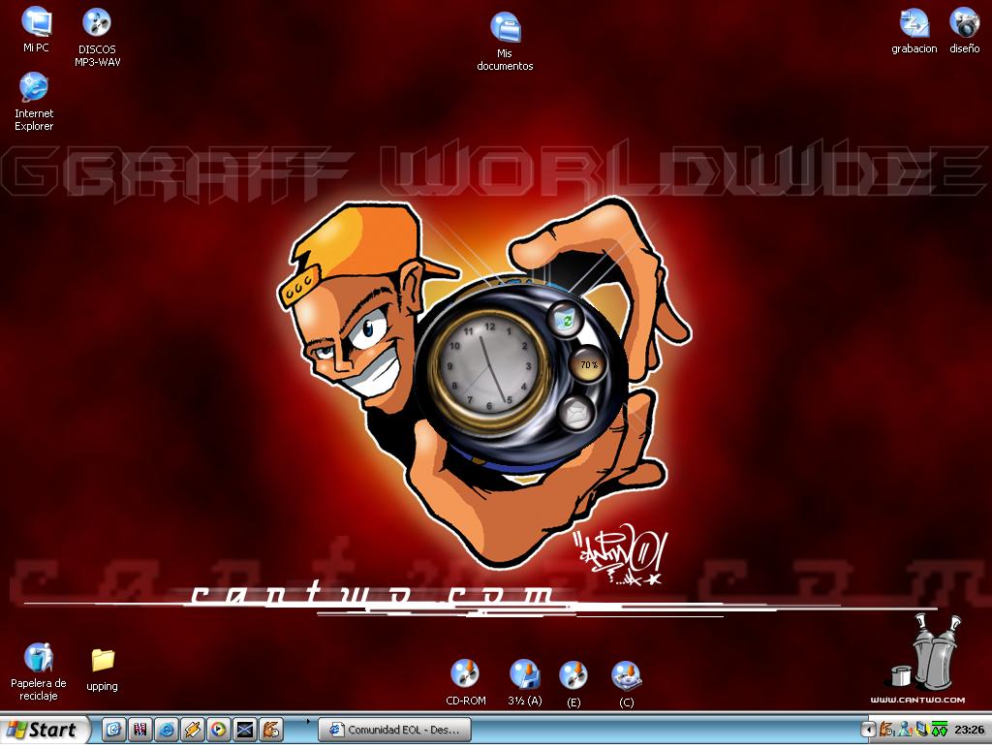Expand hidden system tray icons

tap(868, 730)
